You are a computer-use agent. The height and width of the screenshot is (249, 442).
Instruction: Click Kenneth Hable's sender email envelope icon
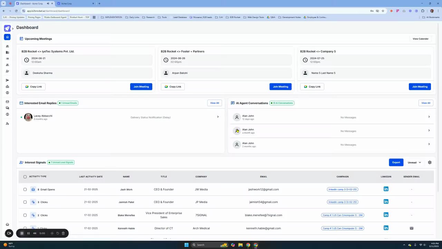(x=412, y=228)
